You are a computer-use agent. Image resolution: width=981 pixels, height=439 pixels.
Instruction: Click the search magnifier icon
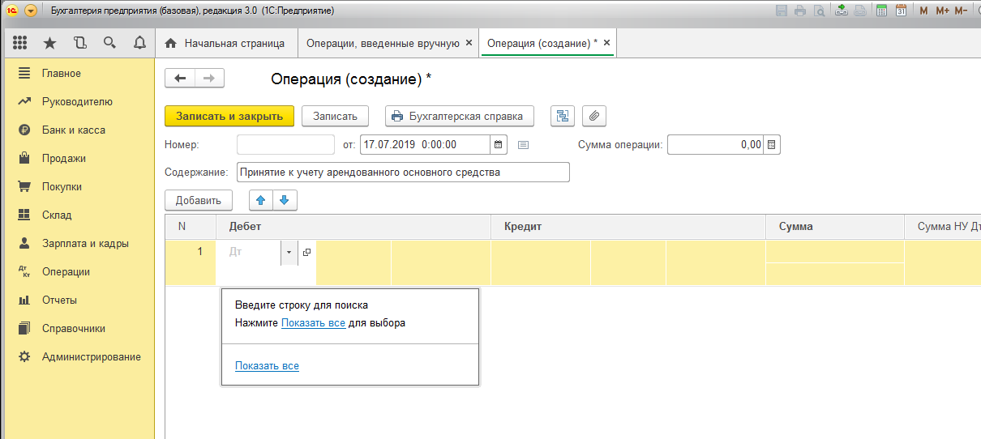pyautogui.click(x=109, y=43)
